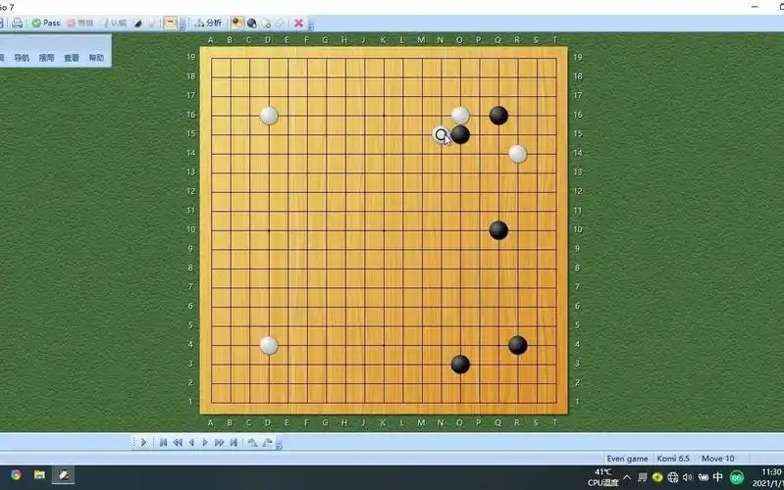Click the green Pass button
784x490 pixels.
(x=46, y=23)
